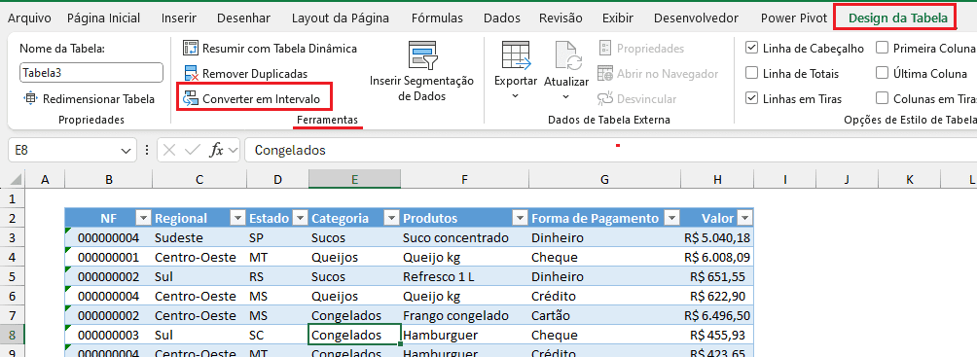Click the Redimensionar Tabela icon

click(x=30, y=98)
